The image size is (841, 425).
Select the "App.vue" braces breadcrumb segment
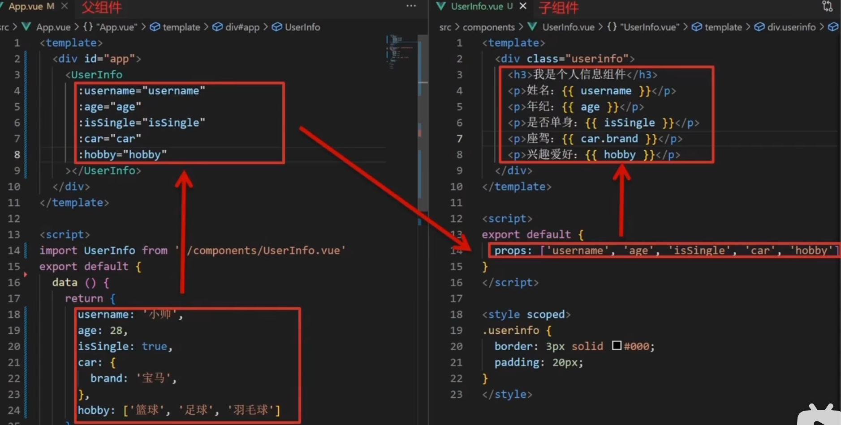[116, 27]
